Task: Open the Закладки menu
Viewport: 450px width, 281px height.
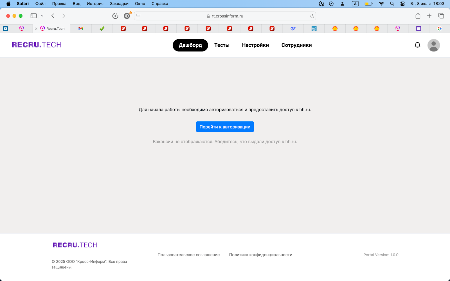Action: tap(119, 4)
